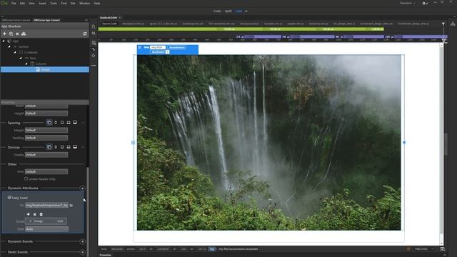The height and width of the screenshot is (257, 457).
Task: Collapse the Container tree node
Action: (15, 52)
